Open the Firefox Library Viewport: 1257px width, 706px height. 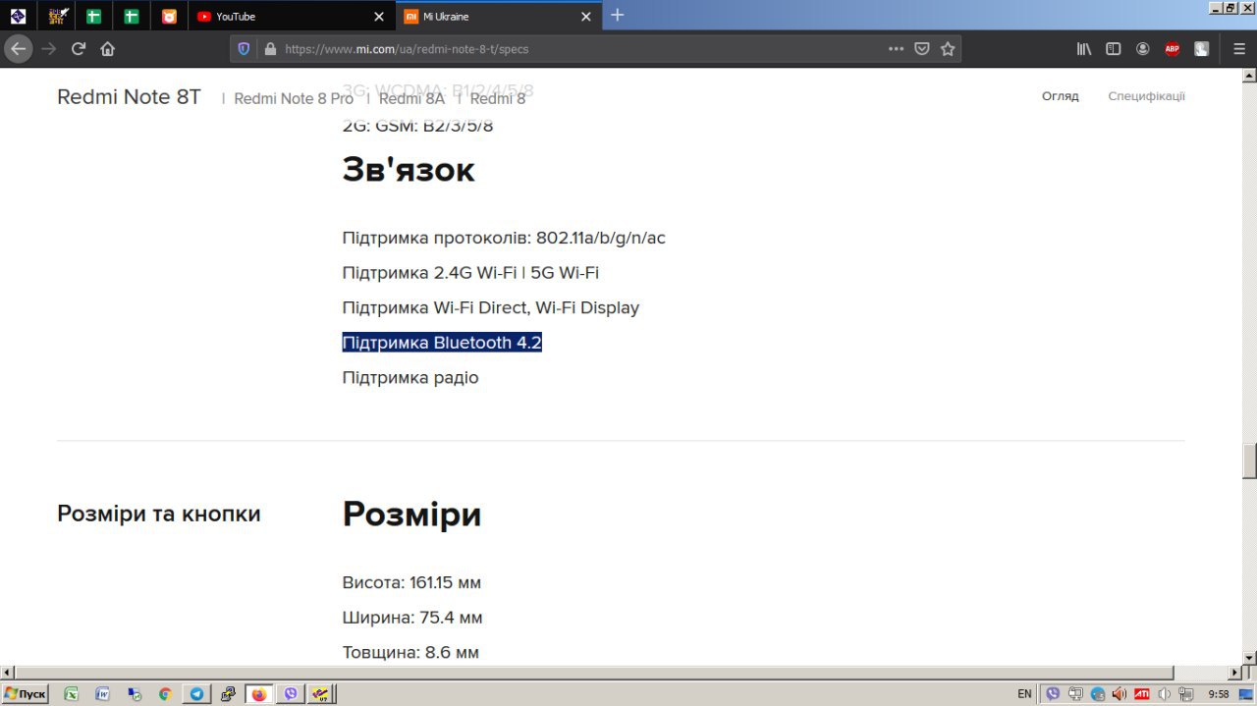1084,48
